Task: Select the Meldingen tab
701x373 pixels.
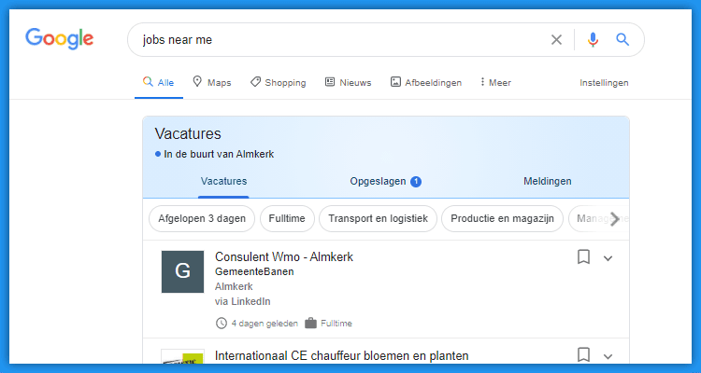Action: [548, 181]
